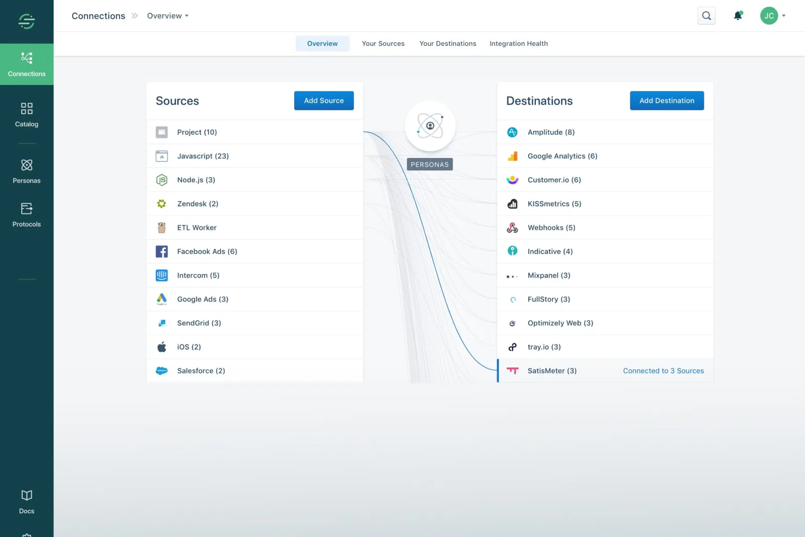Open the Catalog grid icon
Screen dimensions: 805x537
point(27,108)
